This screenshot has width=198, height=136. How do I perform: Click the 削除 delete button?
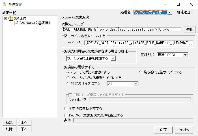9,129
